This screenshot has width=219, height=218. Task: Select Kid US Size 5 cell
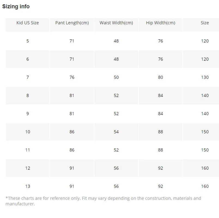tap(28, 41)
